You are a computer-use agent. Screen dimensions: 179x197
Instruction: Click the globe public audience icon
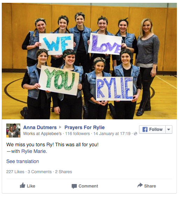click(136, 134)
